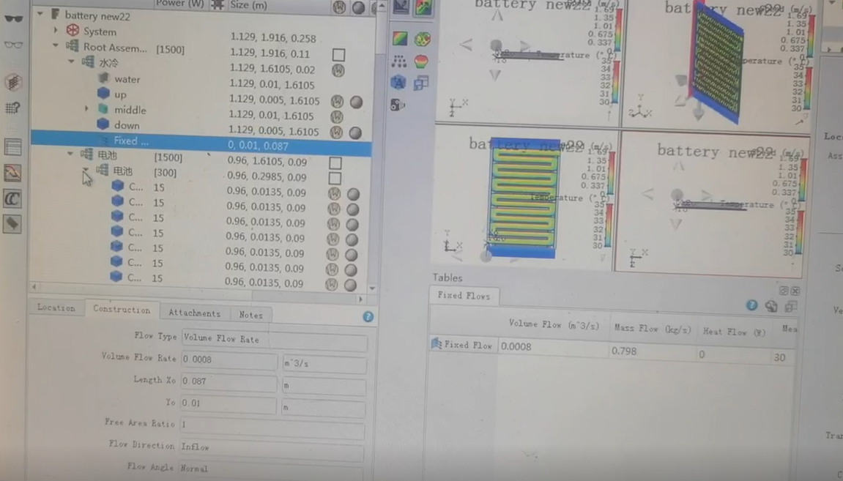Select the multicolor surface plot icon
Image resolution: width=843 pixels, height=481 pixels.
pyautogui.click(x=422, y=39)
